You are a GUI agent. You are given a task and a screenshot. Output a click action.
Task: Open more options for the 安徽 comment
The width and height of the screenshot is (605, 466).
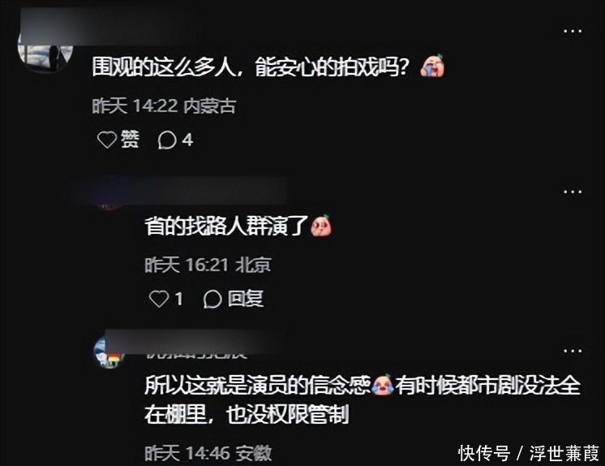(573, 352)
